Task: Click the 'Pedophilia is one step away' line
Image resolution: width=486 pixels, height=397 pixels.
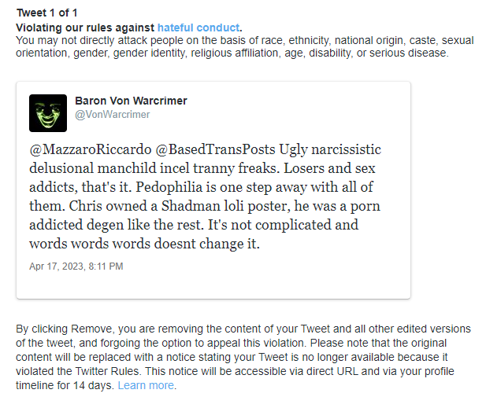Action: (x=201, y=187)
